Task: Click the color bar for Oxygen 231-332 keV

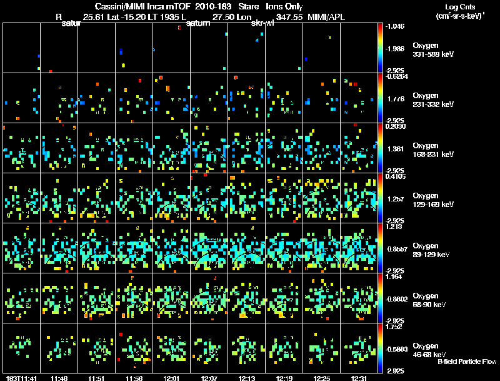Action: click(x=381, y=98)
